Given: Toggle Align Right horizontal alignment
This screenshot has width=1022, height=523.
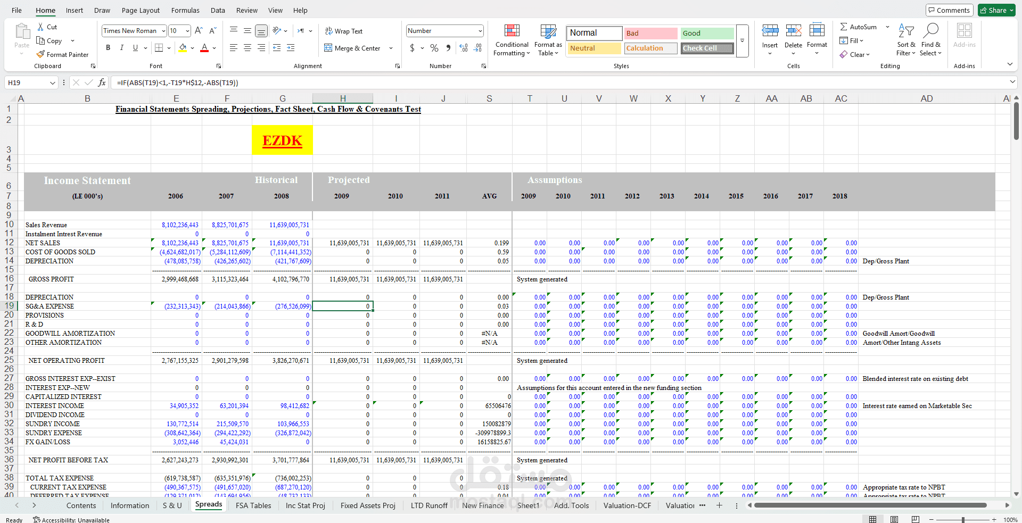Looking at the screenshot, I should click(261, 48).
